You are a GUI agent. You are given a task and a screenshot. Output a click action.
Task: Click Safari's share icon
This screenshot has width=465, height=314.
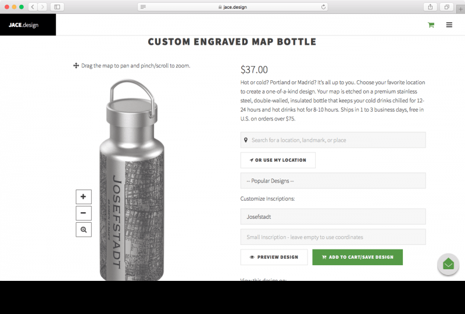430,7
